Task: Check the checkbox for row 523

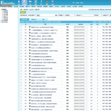Action: [21, 62]
